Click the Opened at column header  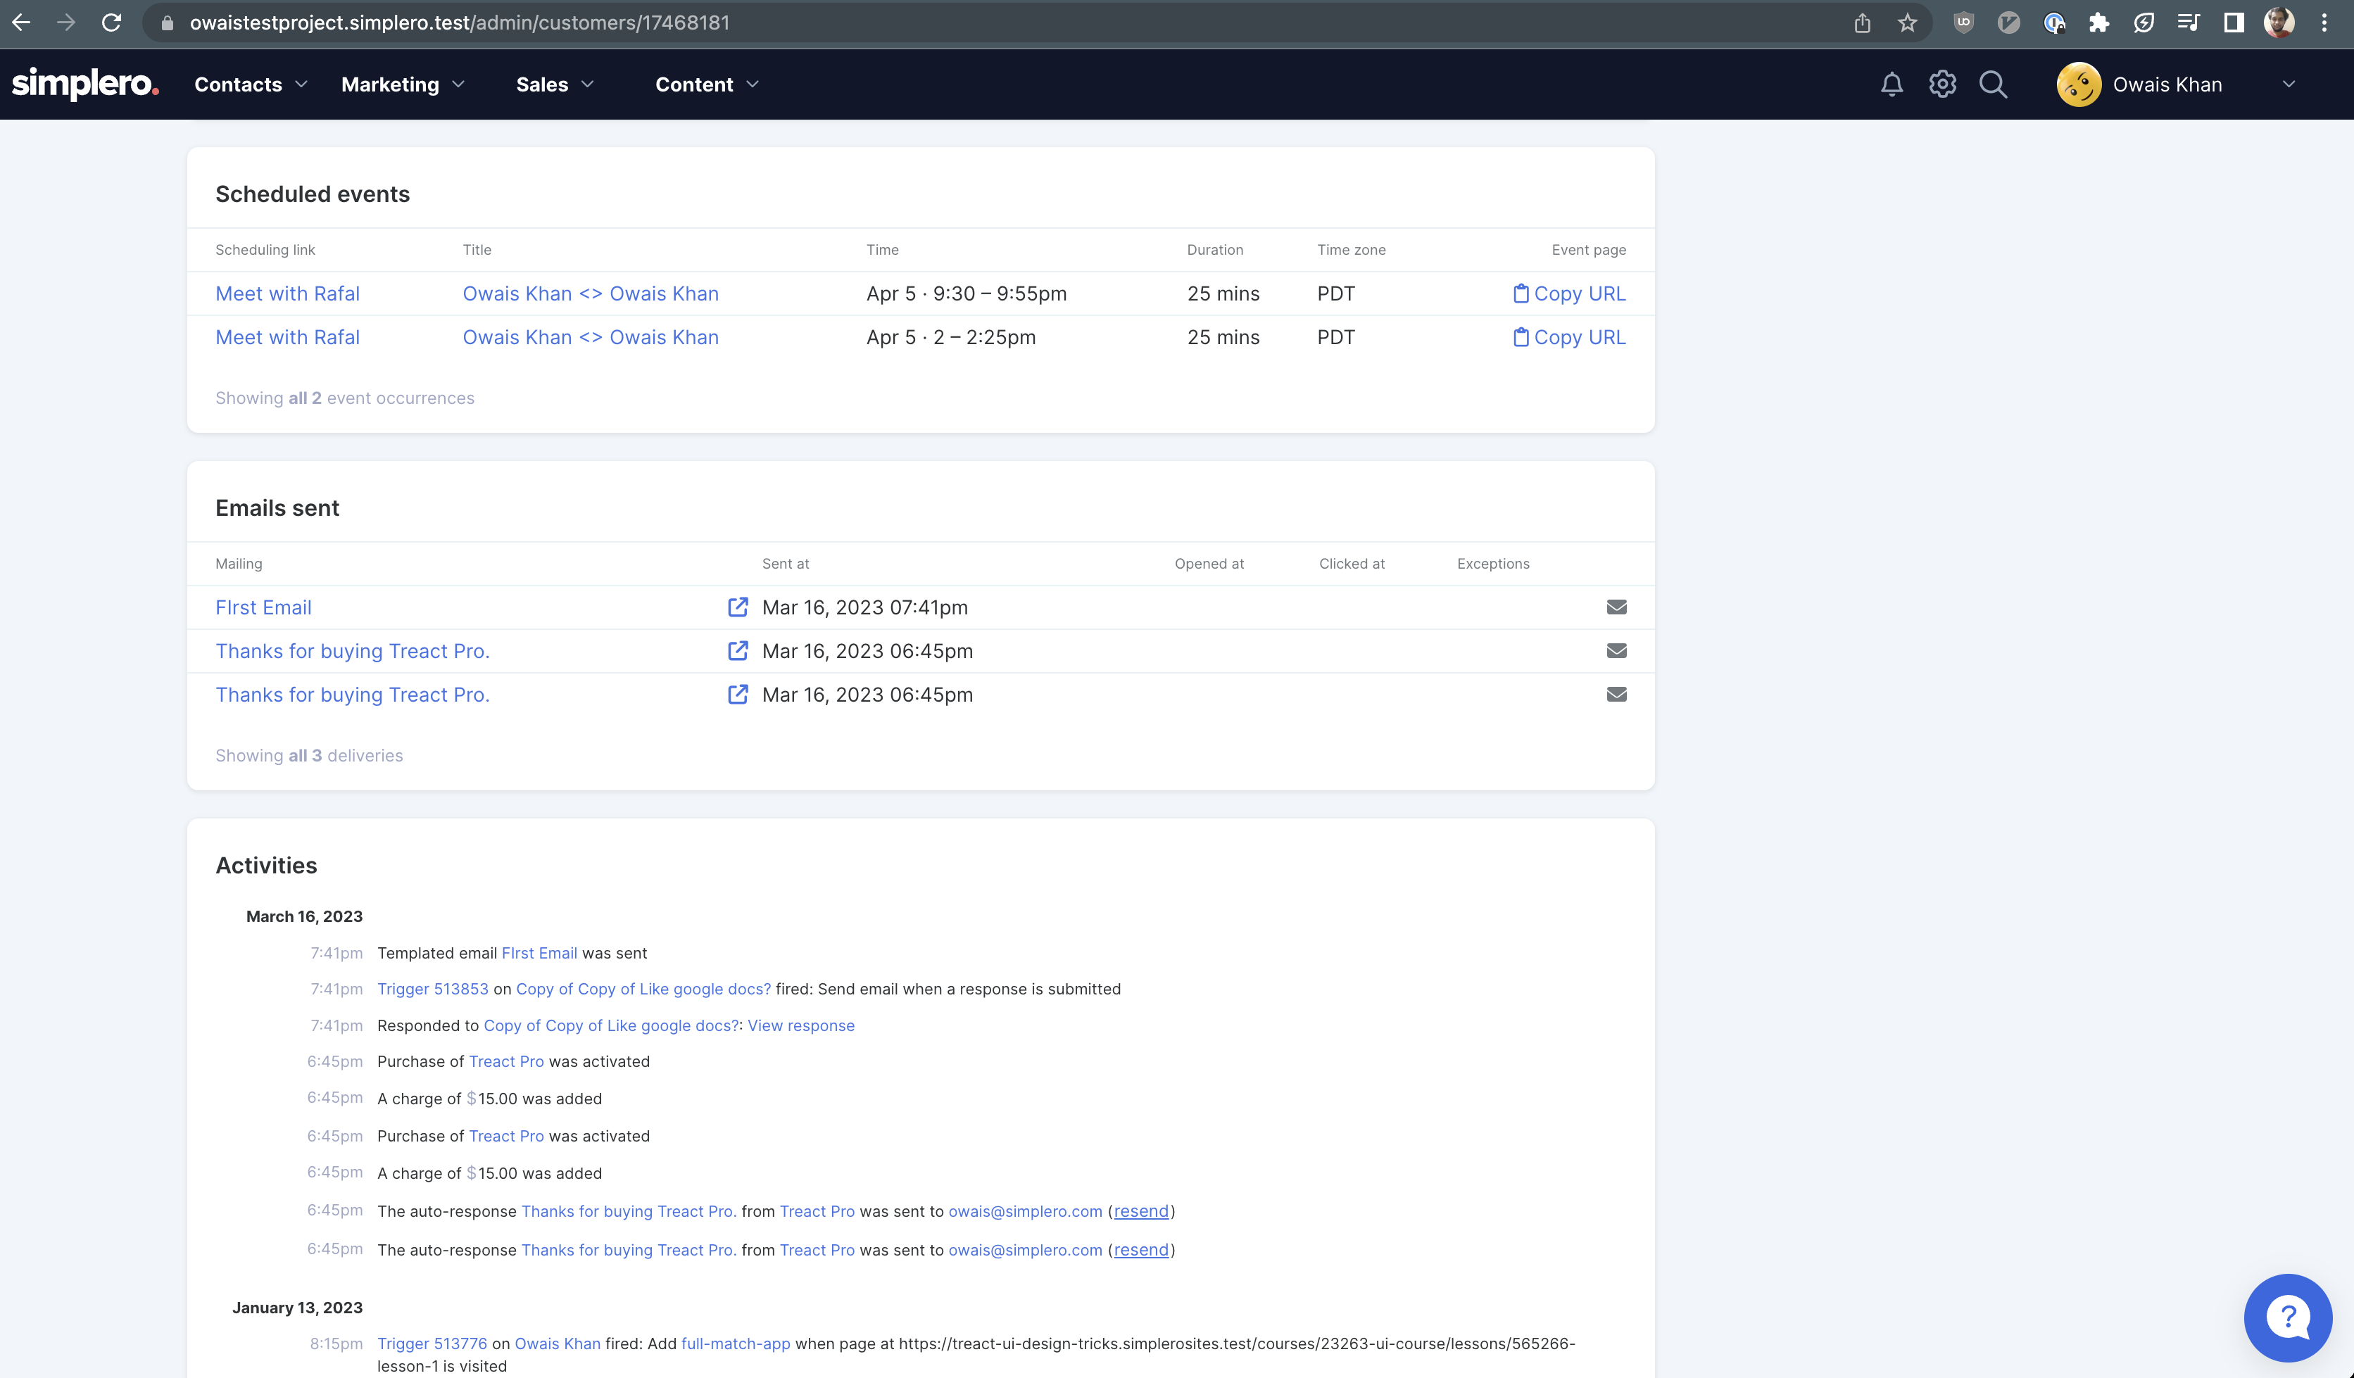(1209, 563)
